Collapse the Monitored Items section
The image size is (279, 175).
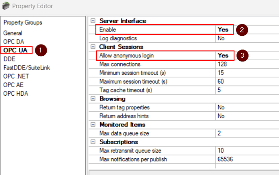93,125
